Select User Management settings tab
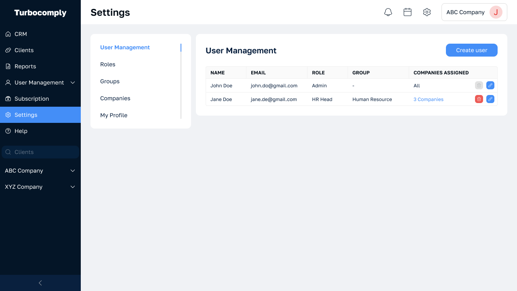The width and height of the screenshot is (517, 291). click(125, 47)
